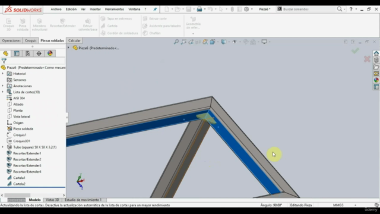The image size is (380, 214).
Task: Open the Help question mark
Action: coord(351,10)
